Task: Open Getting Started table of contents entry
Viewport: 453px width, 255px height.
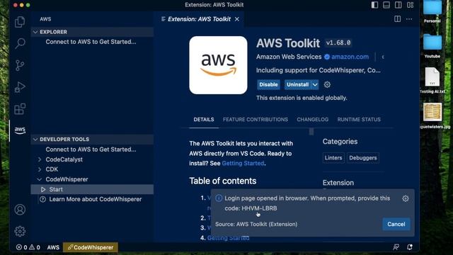Action: (x=228, y=238)
